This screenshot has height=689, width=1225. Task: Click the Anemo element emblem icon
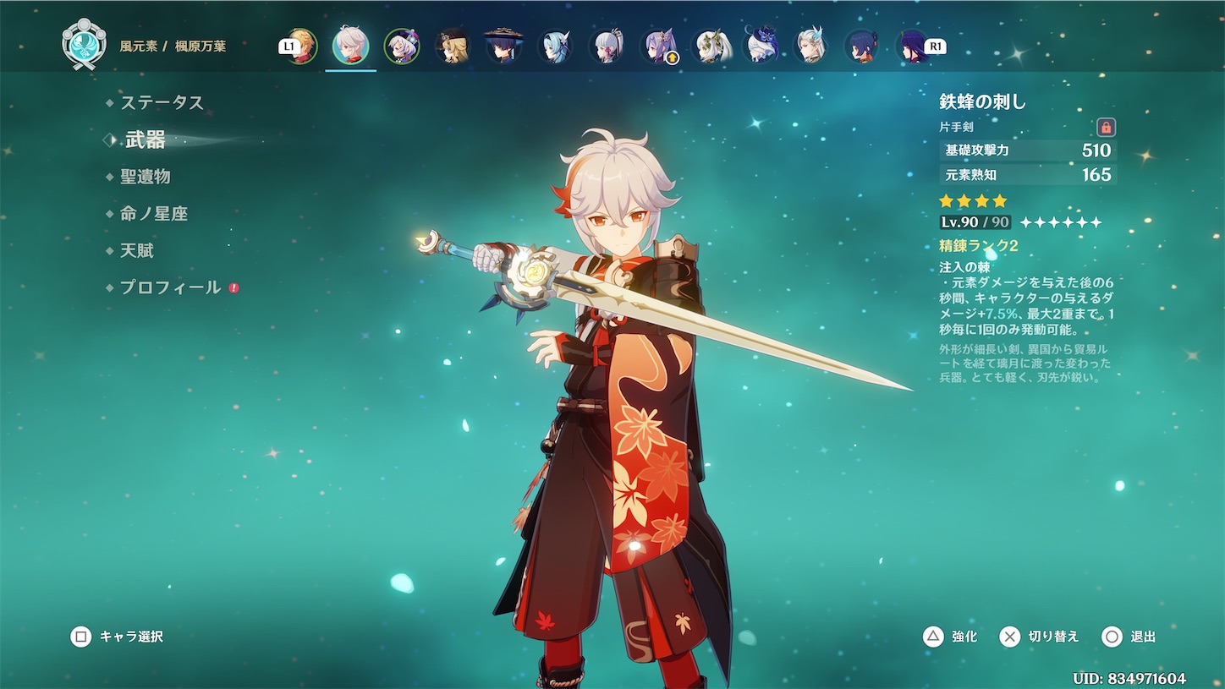[x=84, y=43]
